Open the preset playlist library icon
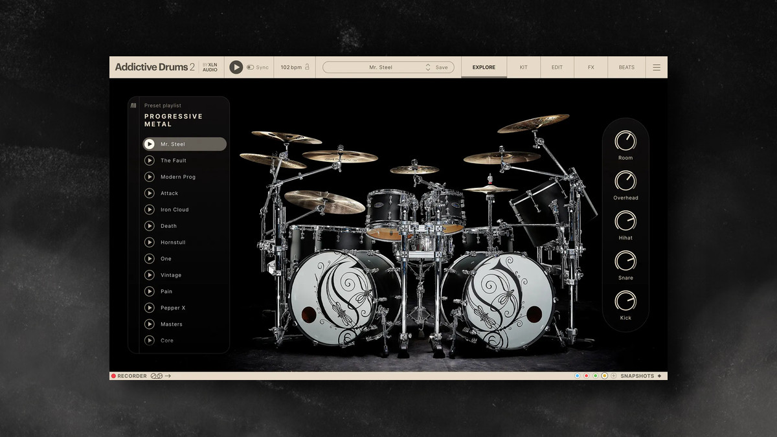777x437 pixels. click(133, 106)
